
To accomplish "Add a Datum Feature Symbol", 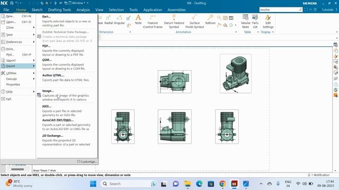I will coord(174,22).
